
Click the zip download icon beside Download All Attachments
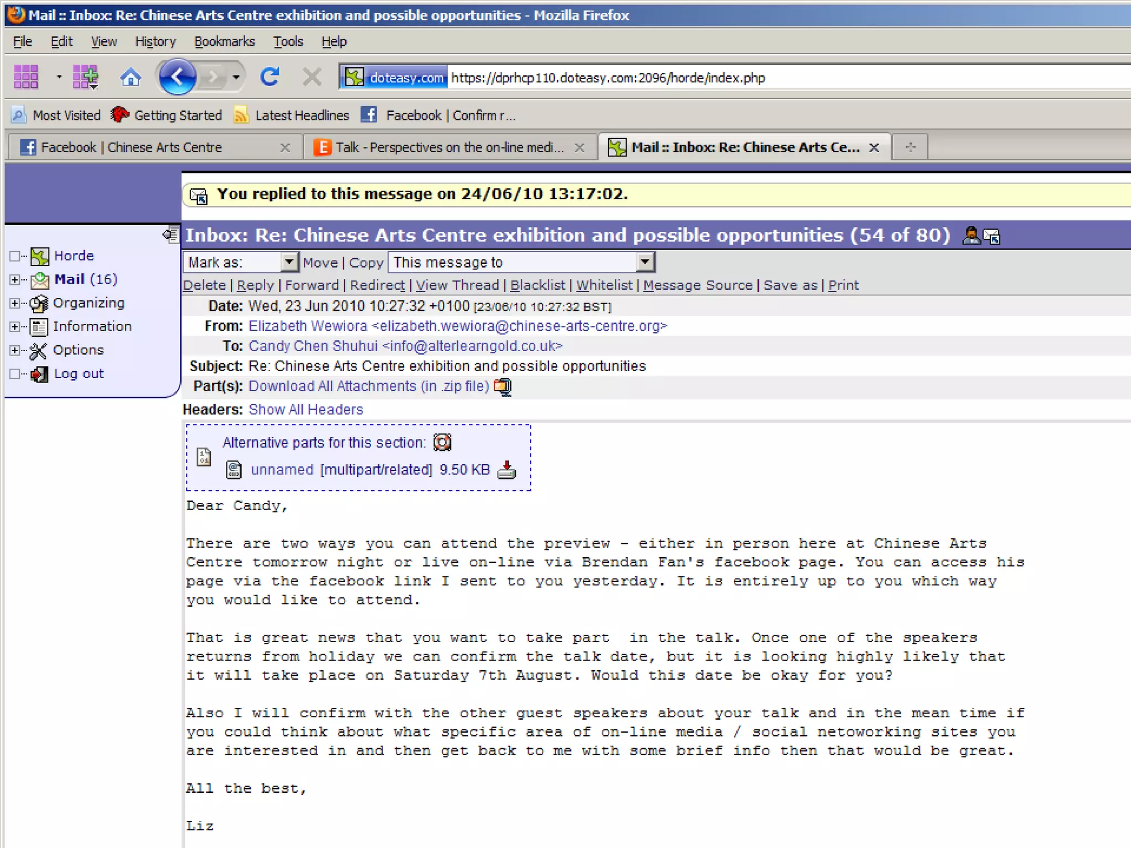pyautogui.click(x=503, y=386)
